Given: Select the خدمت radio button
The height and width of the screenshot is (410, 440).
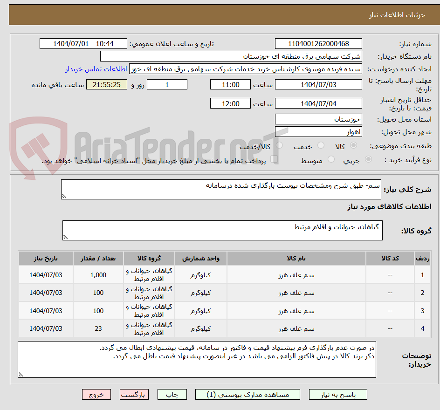Looking at the screenshot, I should (321, 145).
